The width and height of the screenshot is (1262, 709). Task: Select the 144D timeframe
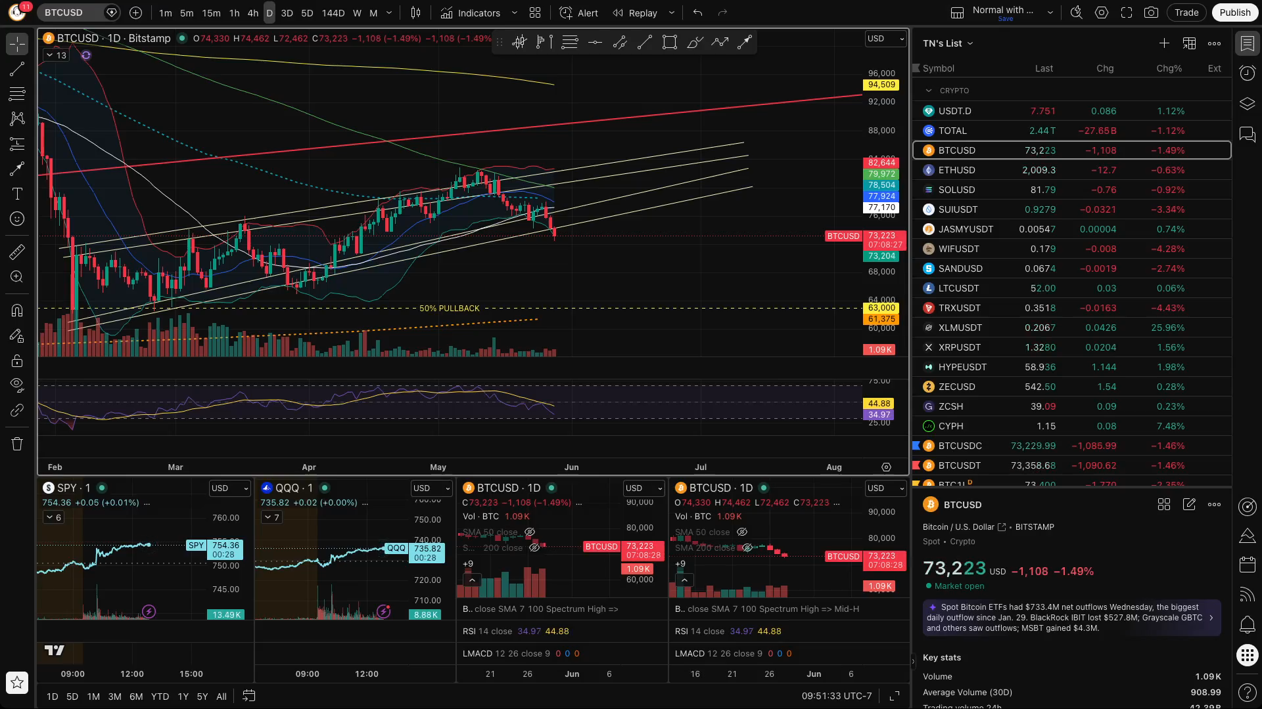pos(333,12)
